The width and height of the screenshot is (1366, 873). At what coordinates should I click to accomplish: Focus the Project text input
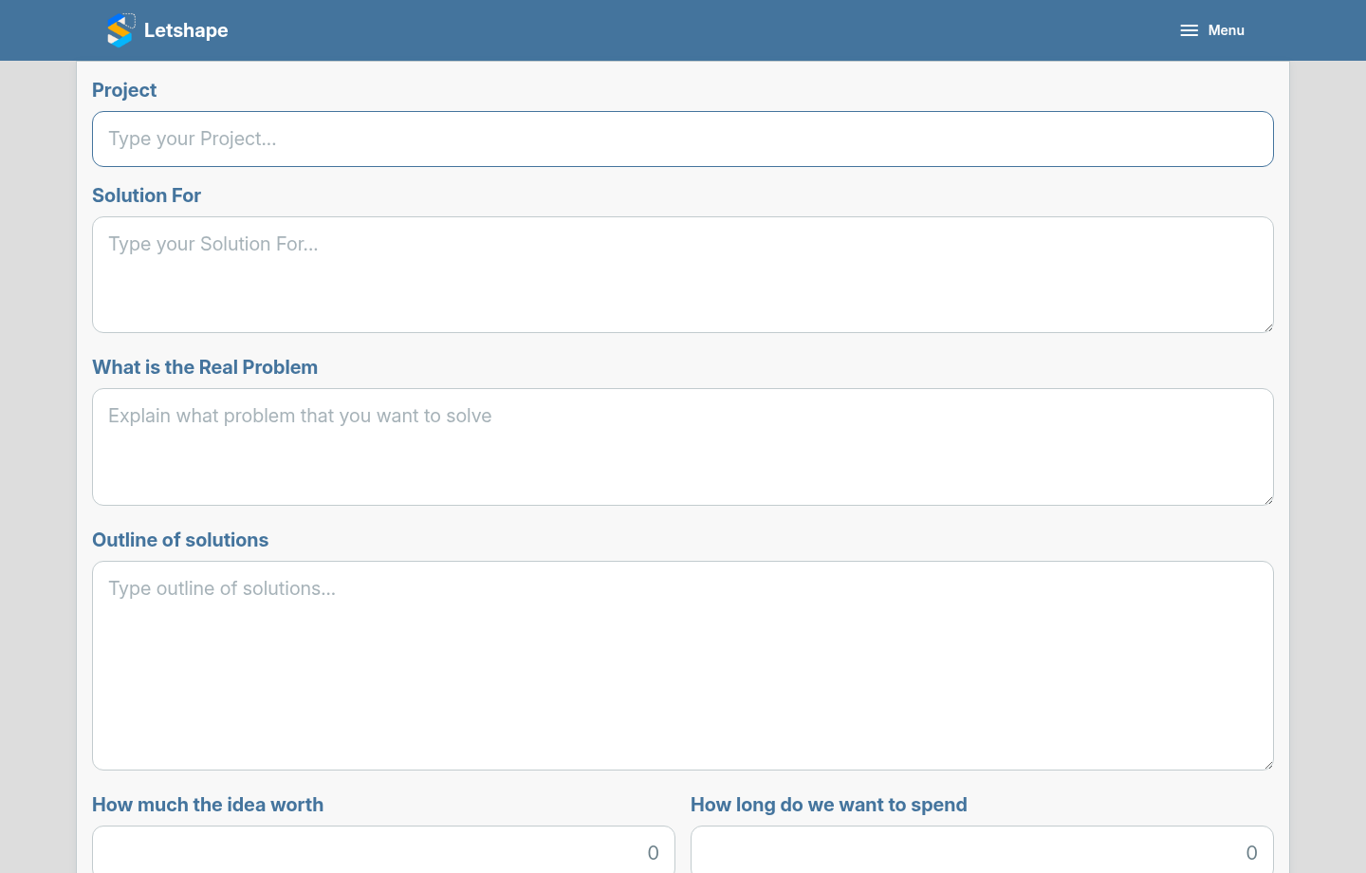(x=683, y=139)
